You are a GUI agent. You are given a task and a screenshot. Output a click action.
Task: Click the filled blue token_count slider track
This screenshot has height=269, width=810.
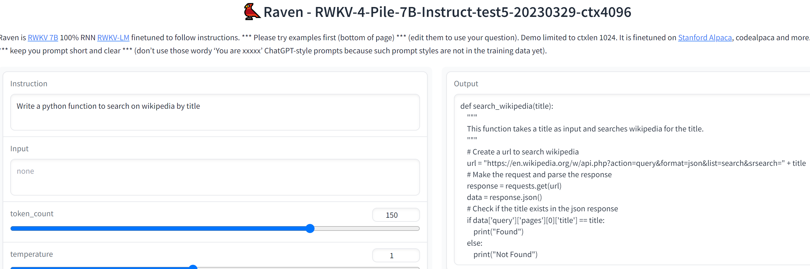(x=157, y=228)
